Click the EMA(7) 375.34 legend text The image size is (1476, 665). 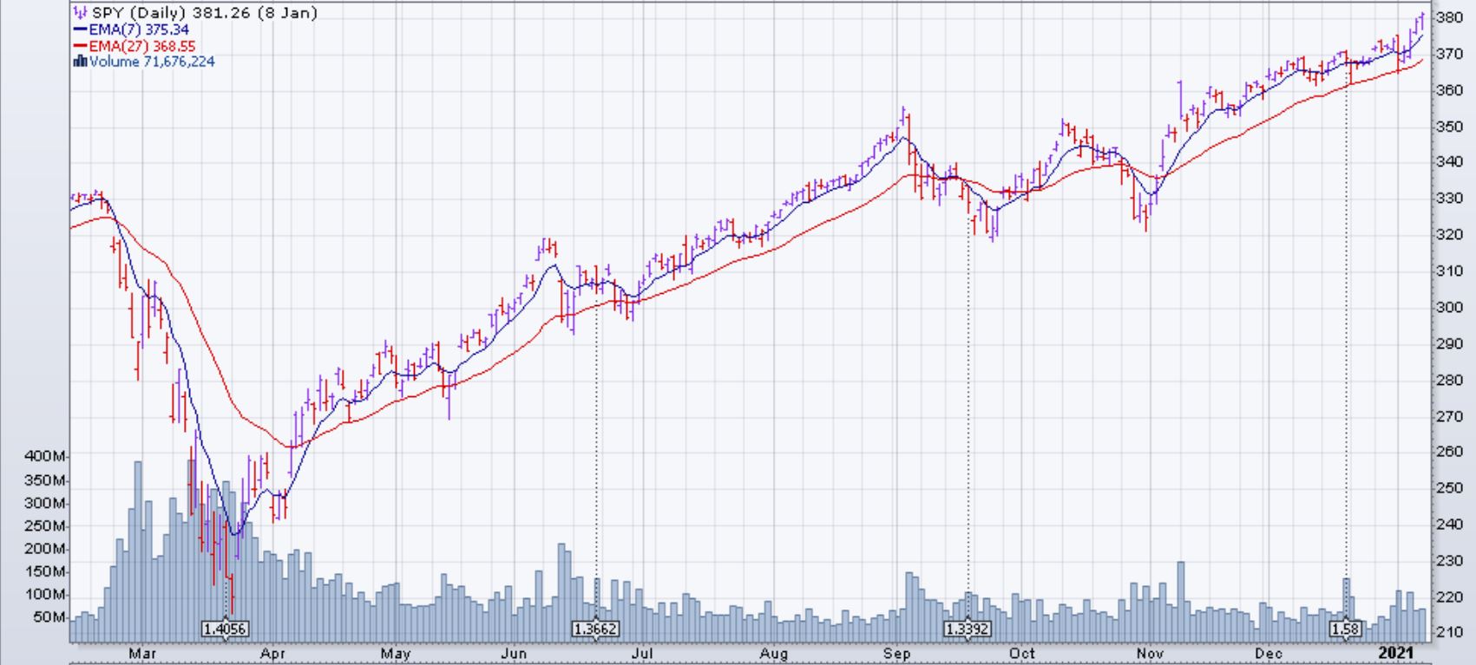139,29
